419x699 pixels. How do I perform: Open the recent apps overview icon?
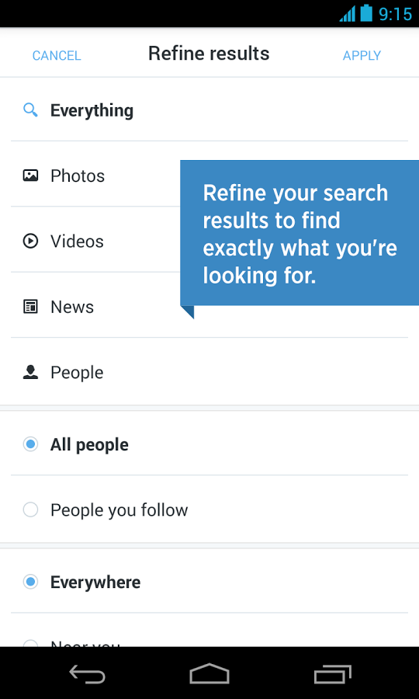333,673
